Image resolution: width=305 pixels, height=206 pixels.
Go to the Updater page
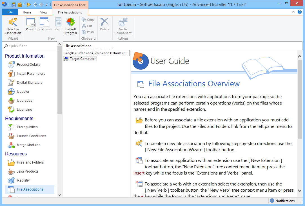23,91
